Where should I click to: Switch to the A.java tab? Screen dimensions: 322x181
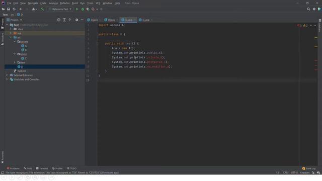point(94,20)
